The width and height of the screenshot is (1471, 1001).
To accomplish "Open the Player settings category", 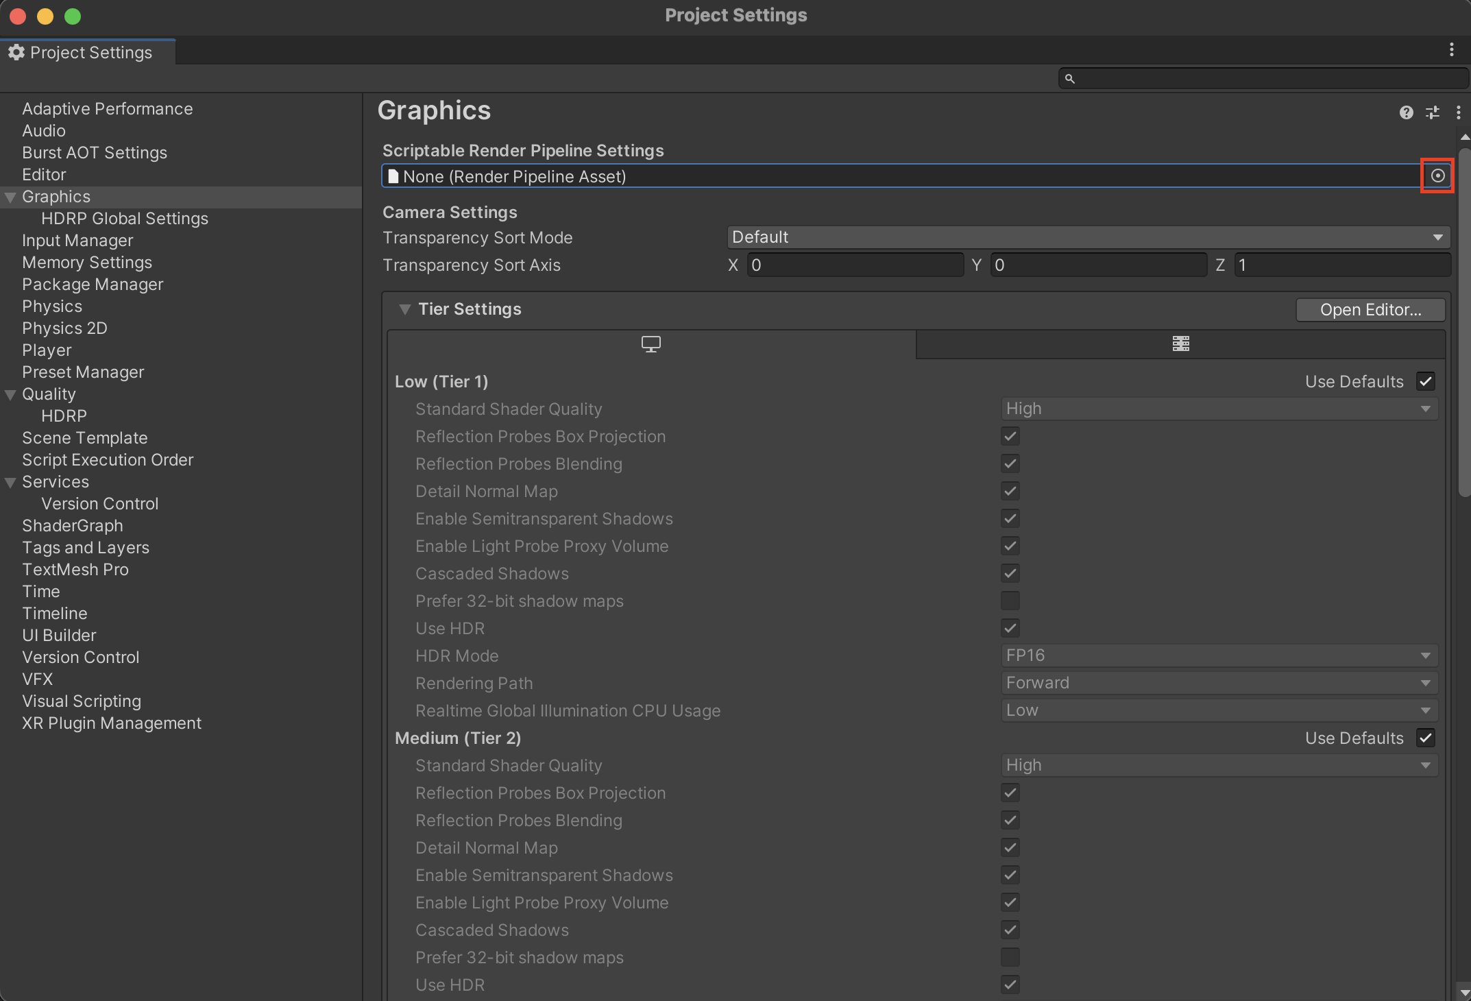I will 47,350.
